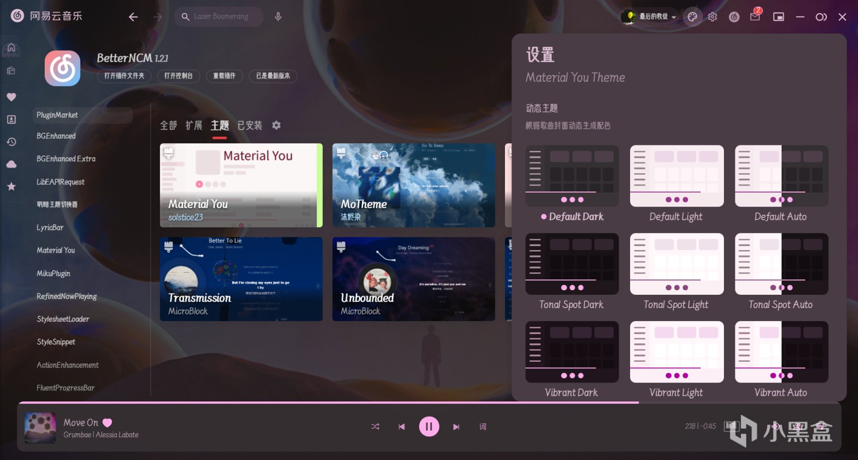858x460 pixels.
Task: Select the Tonal Spot Light theme option
Action: (676, 272)
